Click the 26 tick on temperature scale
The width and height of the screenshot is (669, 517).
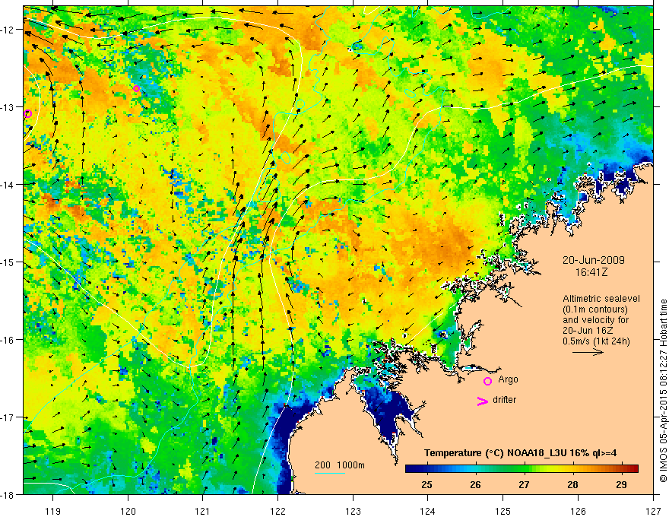click(475, 484)
